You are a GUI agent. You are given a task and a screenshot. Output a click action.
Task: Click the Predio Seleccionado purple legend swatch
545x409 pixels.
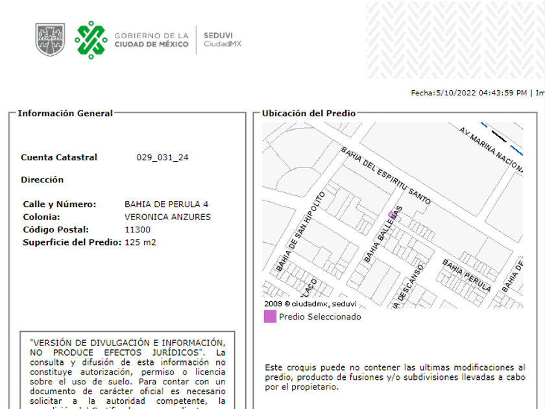pyautogui.click(x=270, y=317)
